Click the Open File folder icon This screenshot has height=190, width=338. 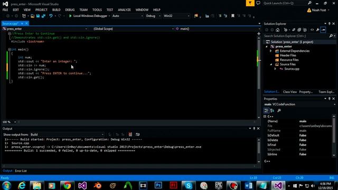pos(32,16)
